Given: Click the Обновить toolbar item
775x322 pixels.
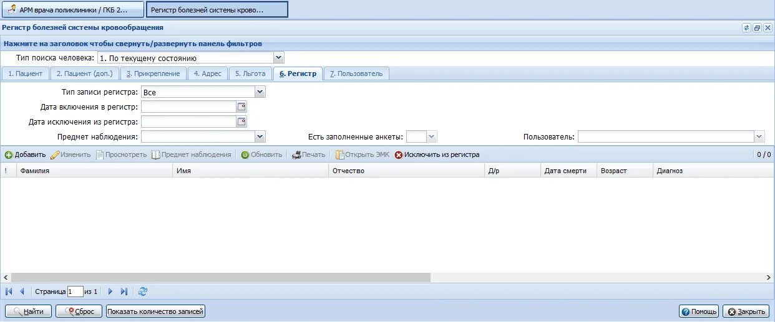Looking at the screenshot, I should [x=261, y=154].
